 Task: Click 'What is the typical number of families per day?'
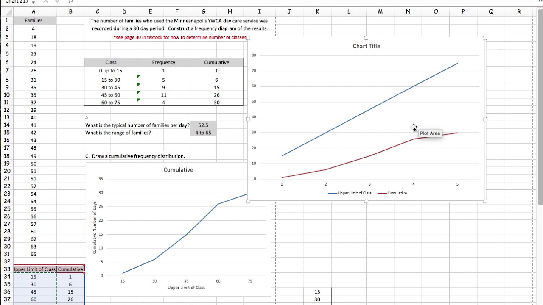(137, 125)
